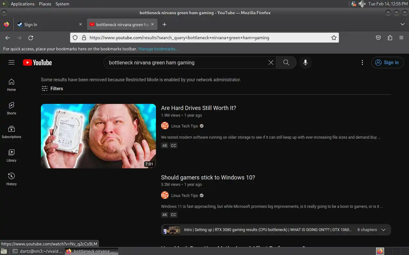
Task: Click the 7:01 duration badge
Action: (x=149, y=164)
